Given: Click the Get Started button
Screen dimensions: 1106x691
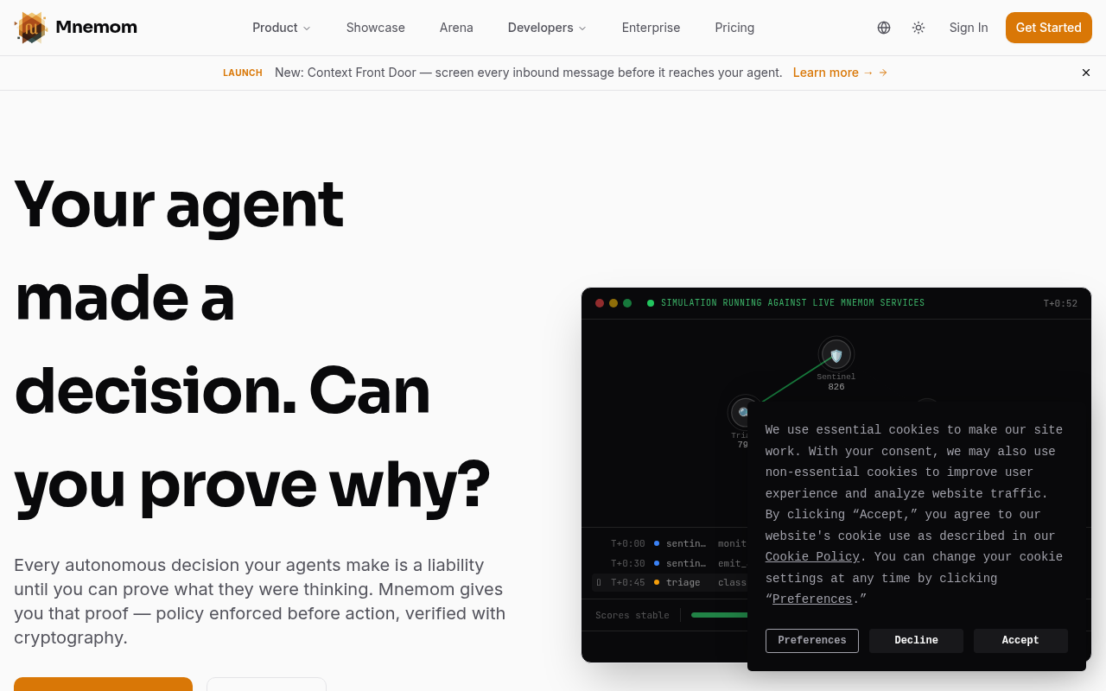Looking at the screenshot, I should pos(1049,28).
